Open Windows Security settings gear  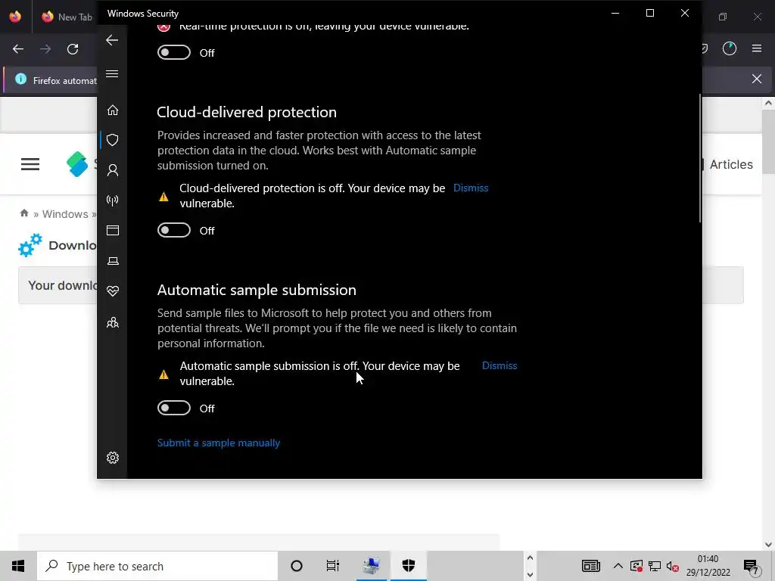point(113,458)
